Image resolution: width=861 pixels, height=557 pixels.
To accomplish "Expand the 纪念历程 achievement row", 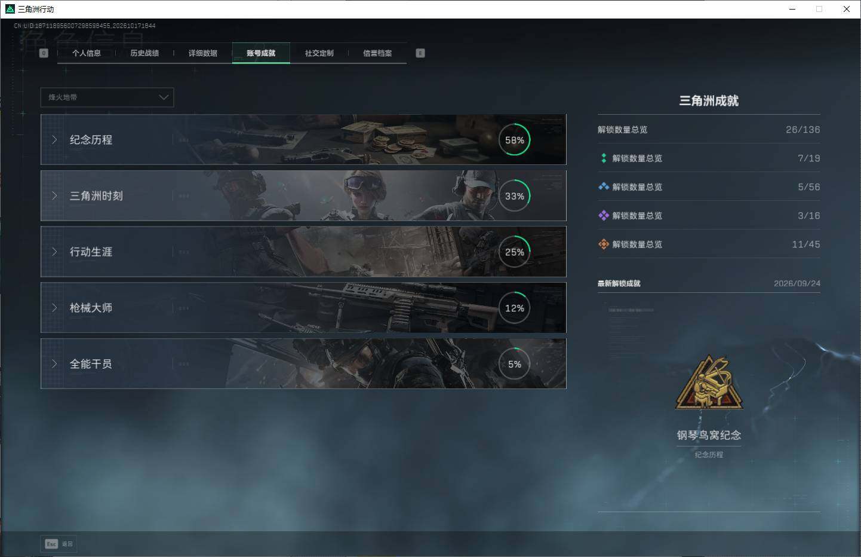I will point(303,139).
